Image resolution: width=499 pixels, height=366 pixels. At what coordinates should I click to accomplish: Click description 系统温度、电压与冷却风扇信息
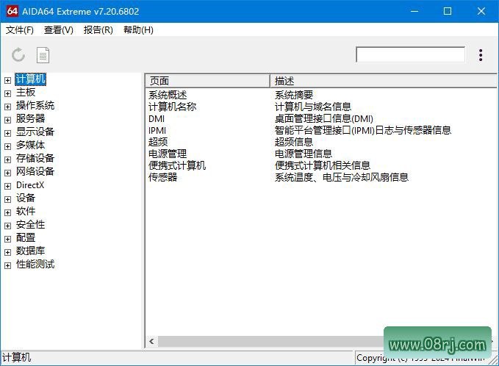tap(342, 177)
